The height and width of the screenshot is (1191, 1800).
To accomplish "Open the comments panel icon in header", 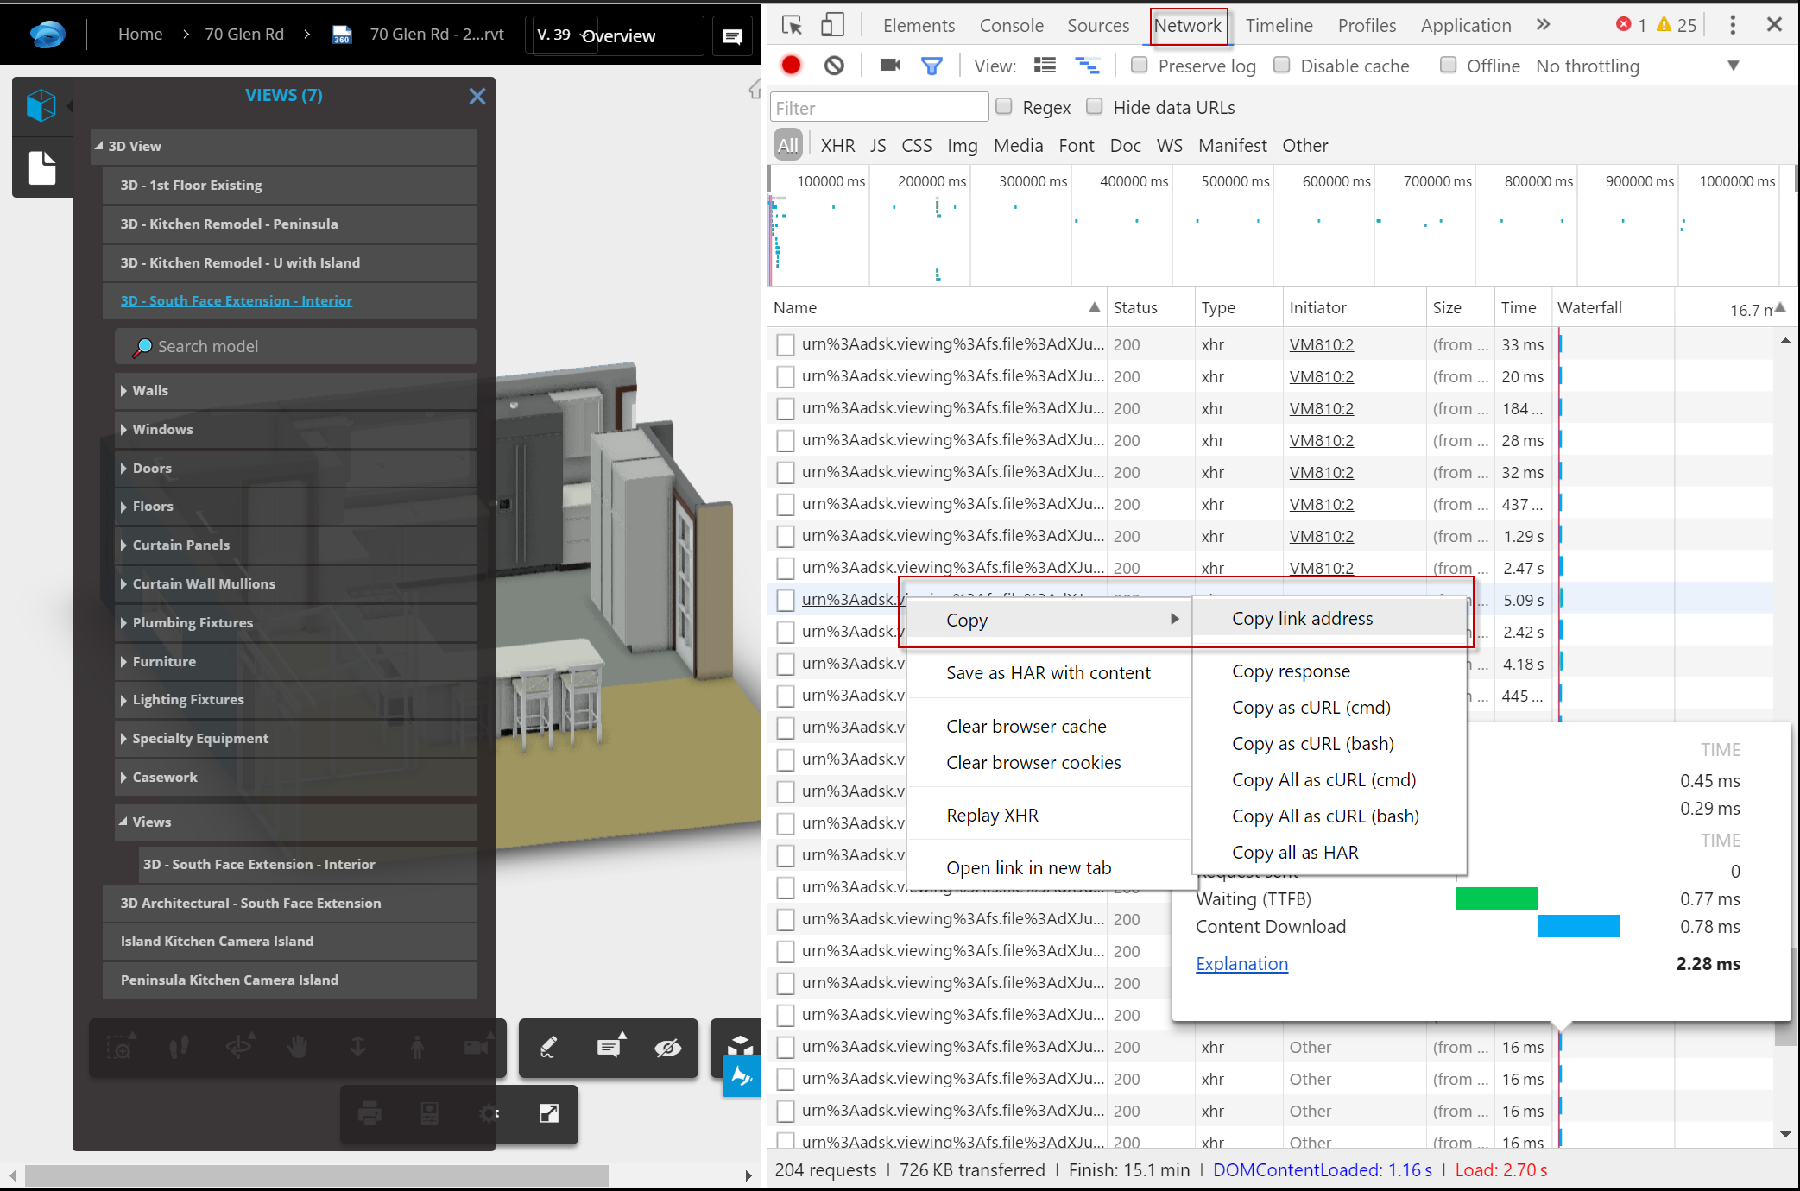I will click(731, 35).
